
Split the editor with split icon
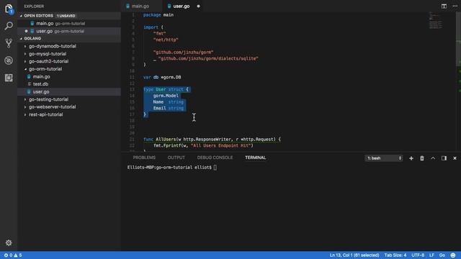pyautogui.click(x=444, y=6)
